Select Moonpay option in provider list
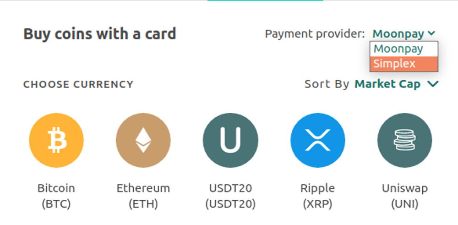458x225 pixels. [x=404, y=49]
